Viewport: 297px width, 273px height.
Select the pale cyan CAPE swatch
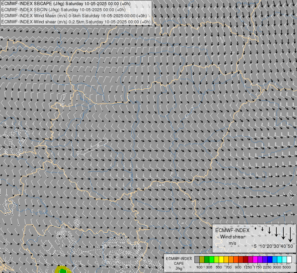tap(284, 259)
